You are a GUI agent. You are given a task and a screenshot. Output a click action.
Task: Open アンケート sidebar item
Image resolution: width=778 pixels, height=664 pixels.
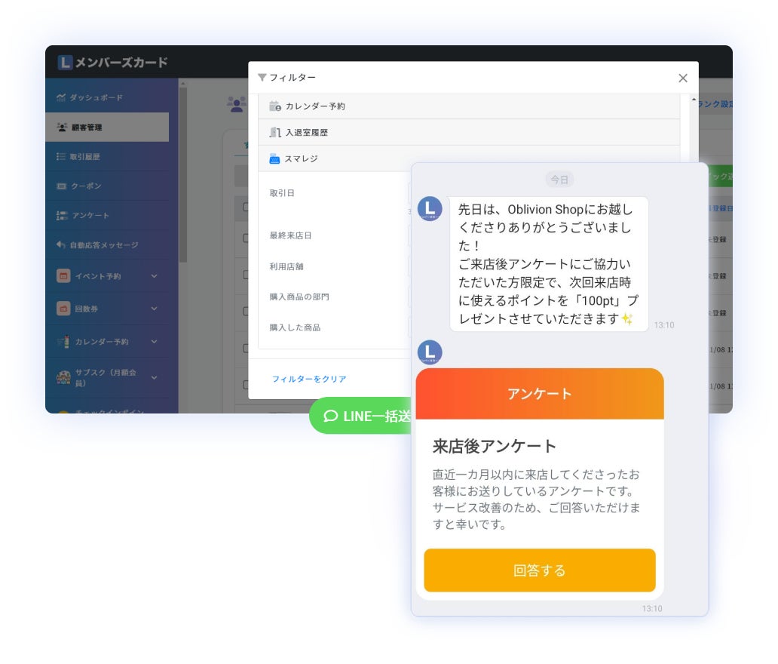click(x=107, y=215)
